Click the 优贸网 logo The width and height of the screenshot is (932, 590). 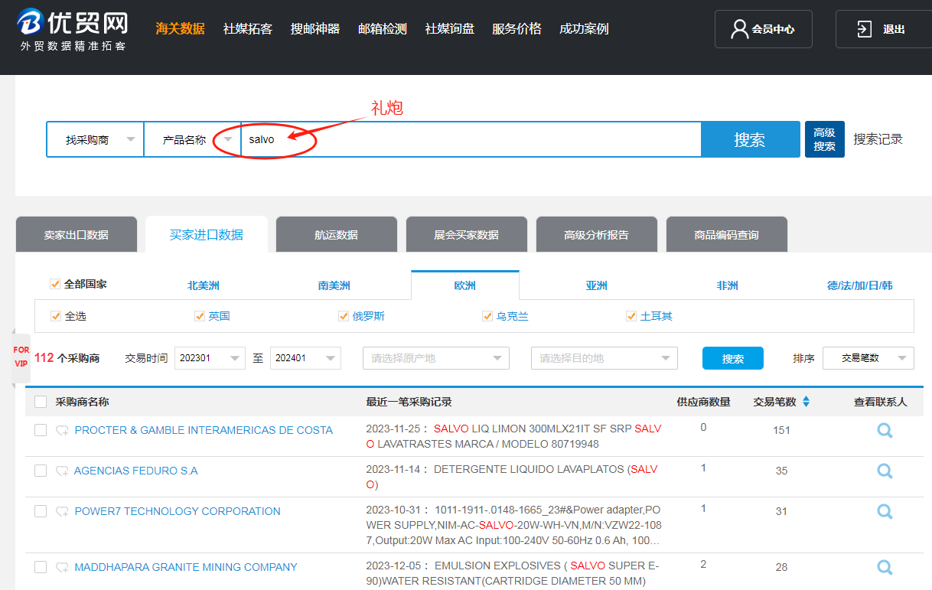point(72,31)
